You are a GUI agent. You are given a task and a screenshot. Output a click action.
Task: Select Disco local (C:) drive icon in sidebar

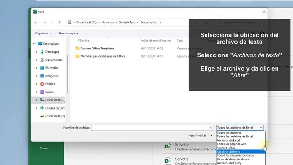tap(42, 100)
